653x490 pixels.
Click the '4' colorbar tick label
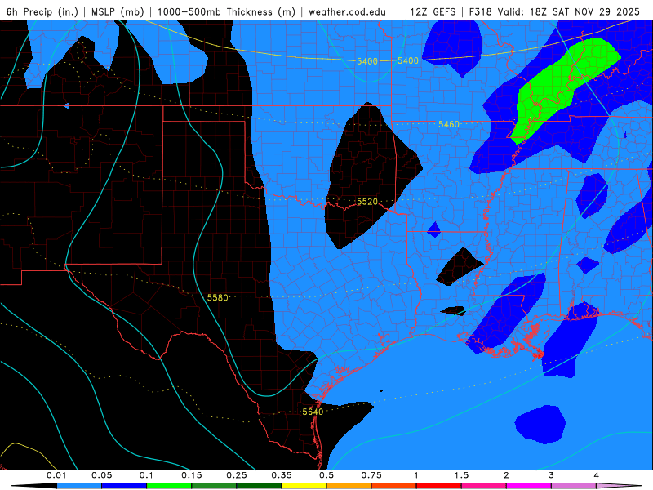597,475
